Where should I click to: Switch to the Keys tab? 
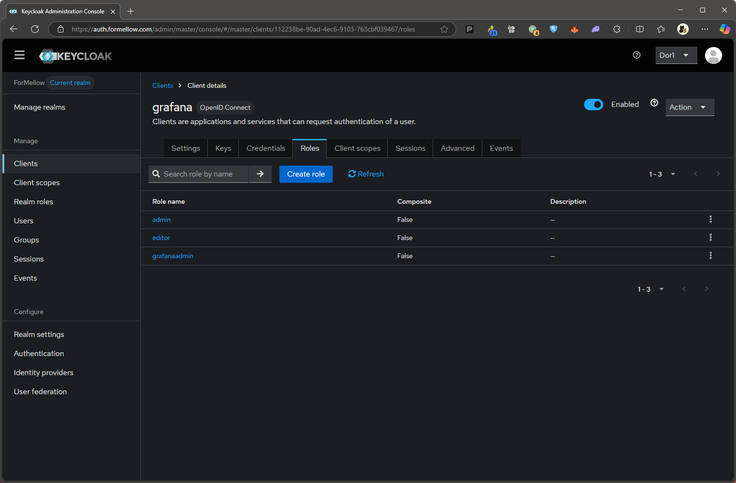[223, 148]
